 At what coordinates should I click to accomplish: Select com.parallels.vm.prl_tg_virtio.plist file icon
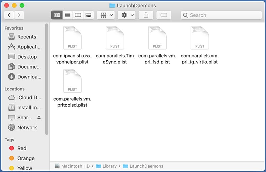pyautogui.click(x=200, y=38)
